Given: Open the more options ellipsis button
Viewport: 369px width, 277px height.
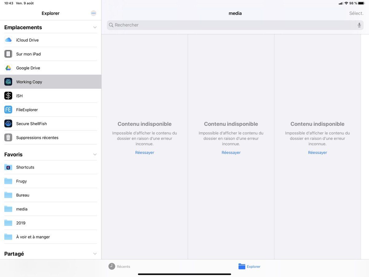Looking at the screenshot, I should click(x=93, y=13).
